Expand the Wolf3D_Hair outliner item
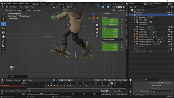174x98 pixels. pos(135,34)
